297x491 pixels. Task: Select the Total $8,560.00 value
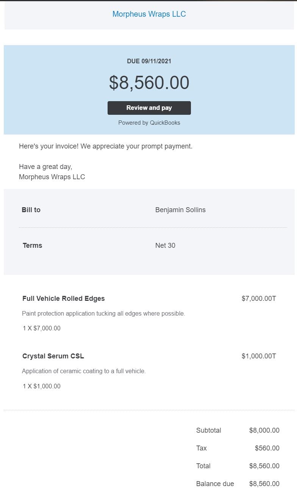click(x=264, y=466)
